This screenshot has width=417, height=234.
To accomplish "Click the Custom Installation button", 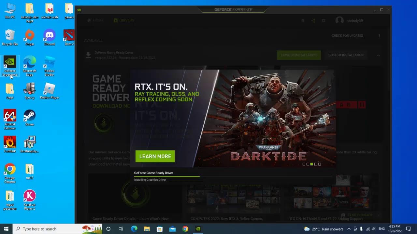I will 346,55.
